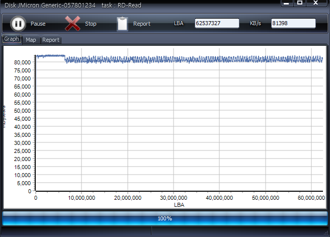The width and height of the screenshot is (330, 237).
Task: Click the Report label in toolbar
Action: tap(142, 24)
